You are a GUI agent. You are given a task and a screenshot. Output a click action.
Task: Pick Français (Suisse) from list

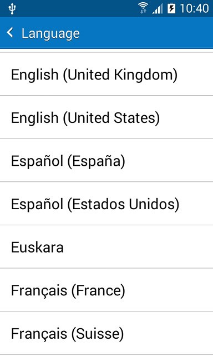[x=106, y=333]
